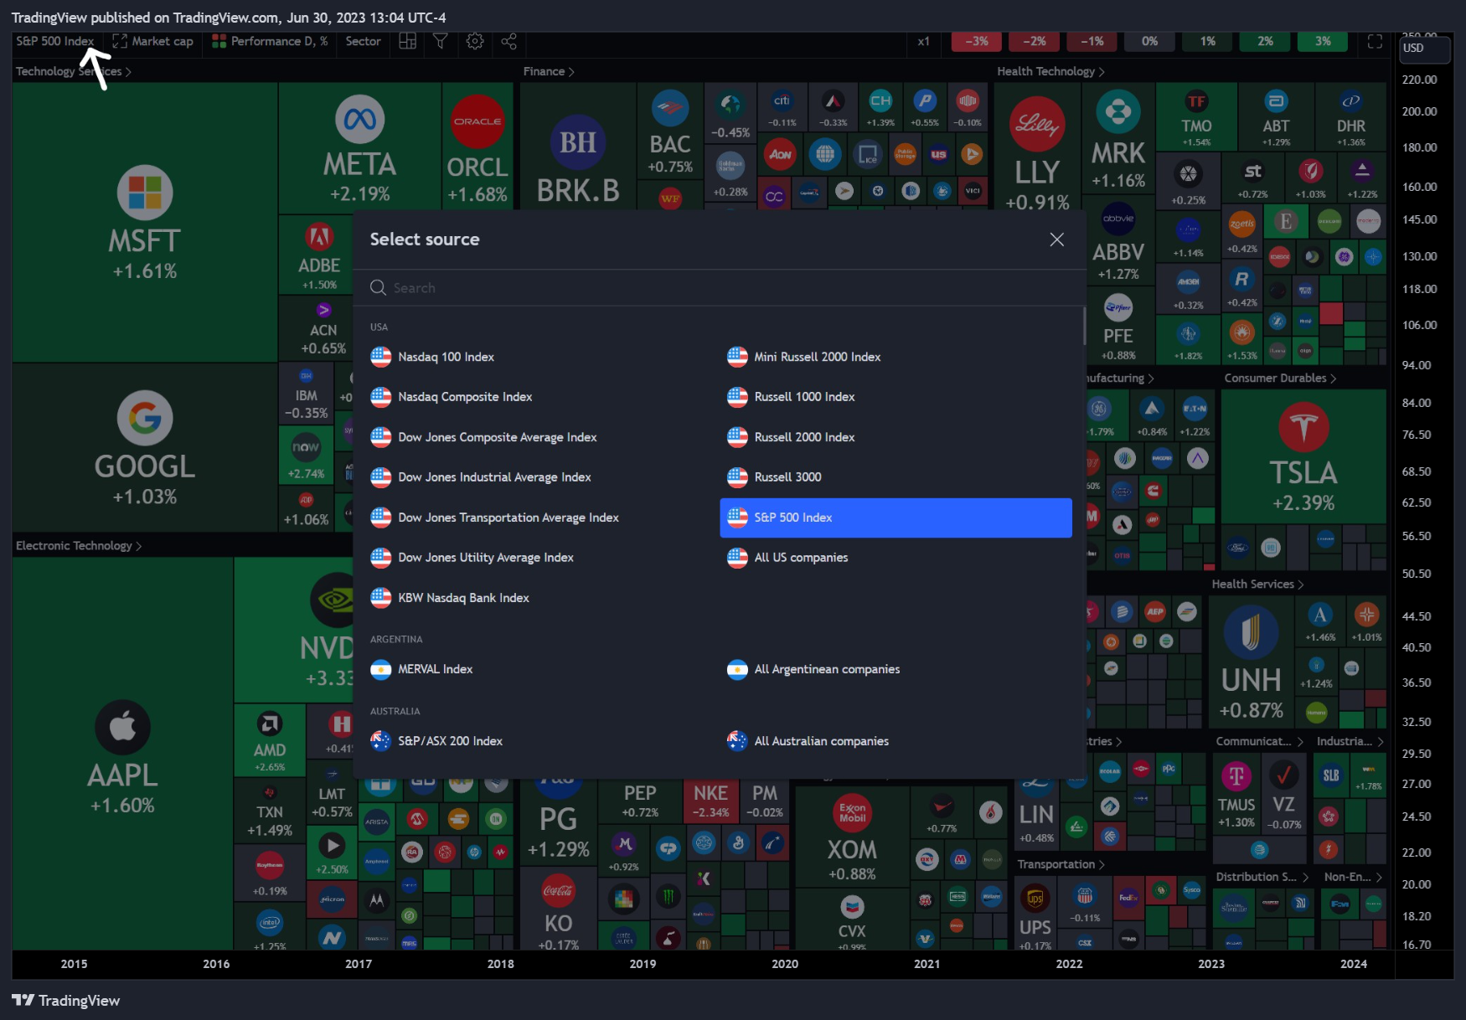The width and height of the screenshot is (1466, 1020).
Task: Click the heatmap layout grid icon
Action: tap(408, 41)
